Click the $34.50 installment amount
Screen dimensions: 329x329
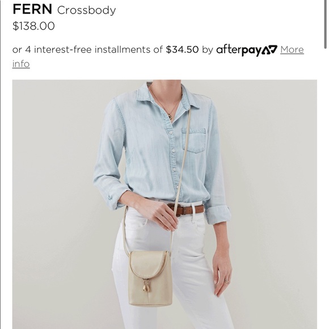pyautogui.click(x=182, y=50)
